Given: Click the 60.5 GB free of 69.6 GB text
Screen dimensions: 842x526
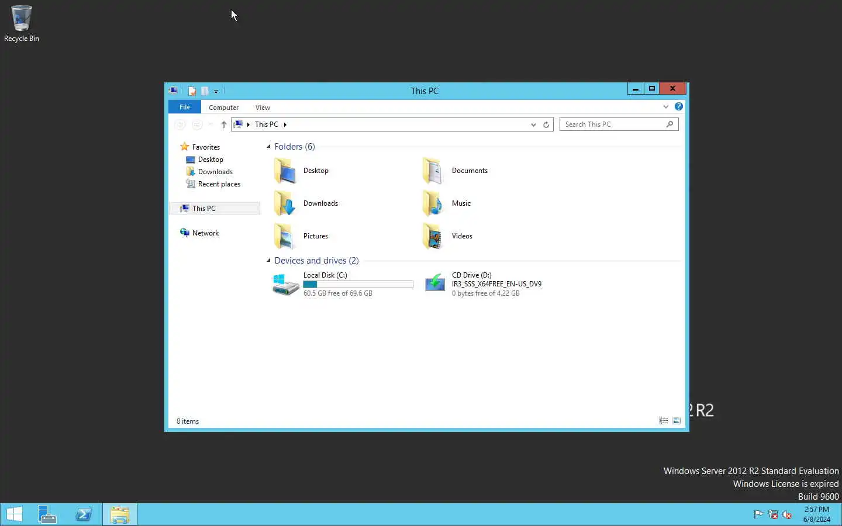Looking at the screenshot, I should [x=337, y=293].
